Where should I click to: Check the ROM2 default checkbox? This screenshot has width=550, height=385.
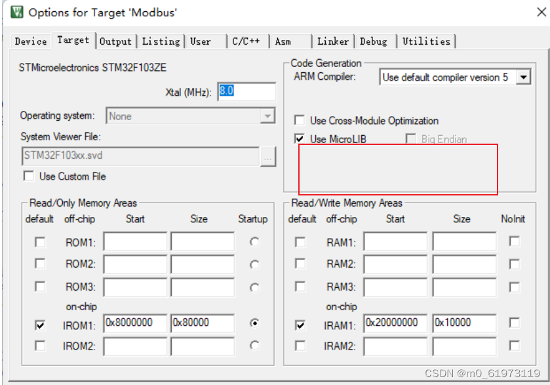[40, 264]
